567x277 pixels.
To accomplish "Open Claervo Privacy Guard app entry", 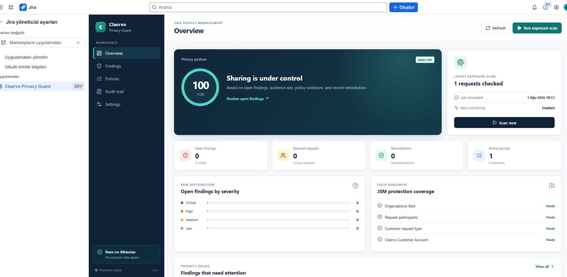I will tap(42, 86).
